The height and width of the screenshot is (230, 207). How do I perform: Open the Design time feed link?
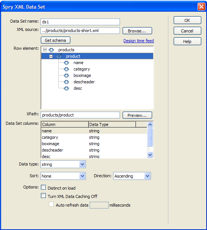139,41
